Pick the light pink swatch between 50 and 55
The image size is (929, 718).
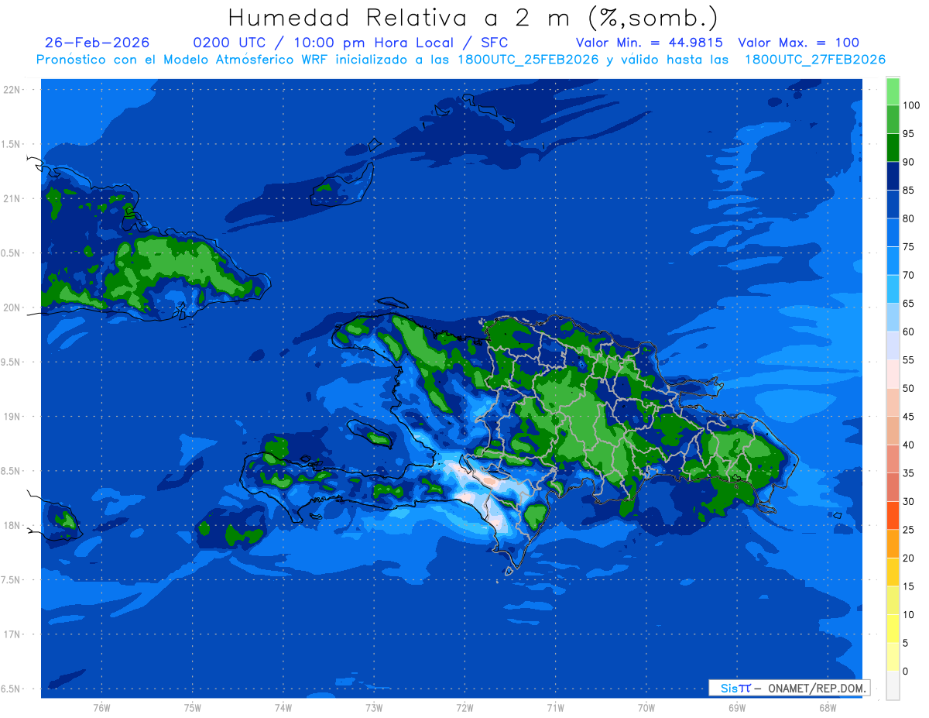click(x=893, y=374)
